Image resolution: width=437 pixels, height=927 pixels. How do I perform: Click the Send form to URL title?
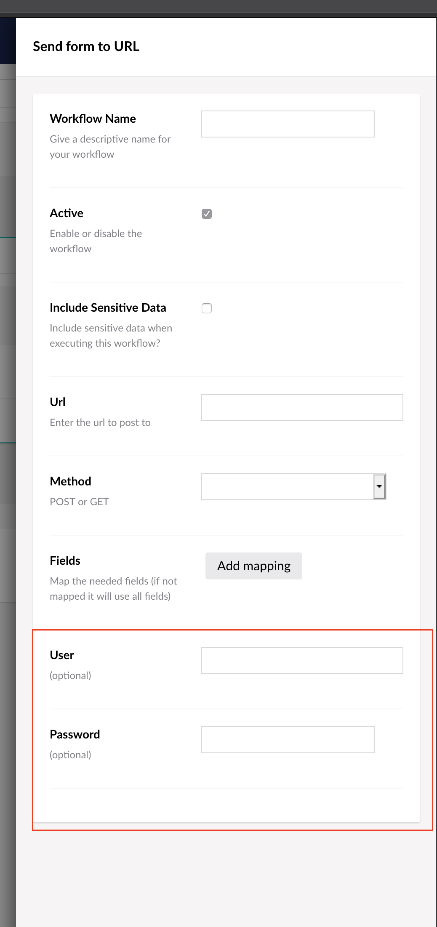[x=86, y=46]
